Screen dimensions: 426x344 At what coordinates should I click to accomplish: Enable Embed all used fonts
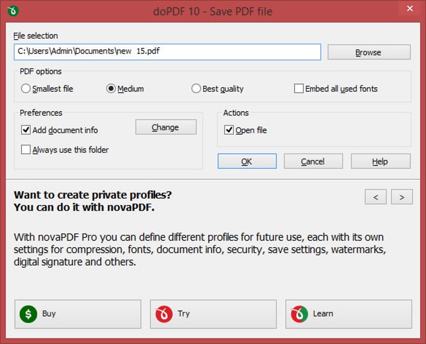[299, 88]
